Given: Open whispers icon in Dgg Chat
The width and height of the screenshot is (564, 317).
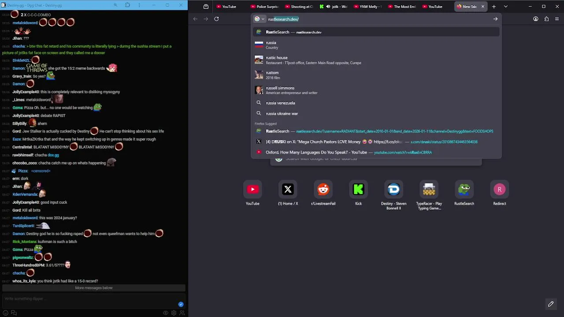Looking at the screenshot, I should click(14, 313).
